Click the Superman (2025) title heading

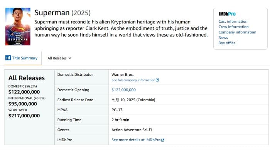(x=62, y=13)
